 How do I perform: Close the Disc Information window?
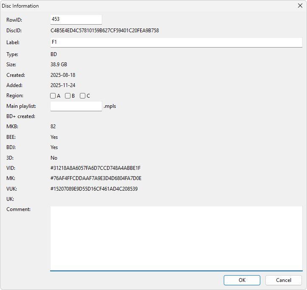[299, 6]
